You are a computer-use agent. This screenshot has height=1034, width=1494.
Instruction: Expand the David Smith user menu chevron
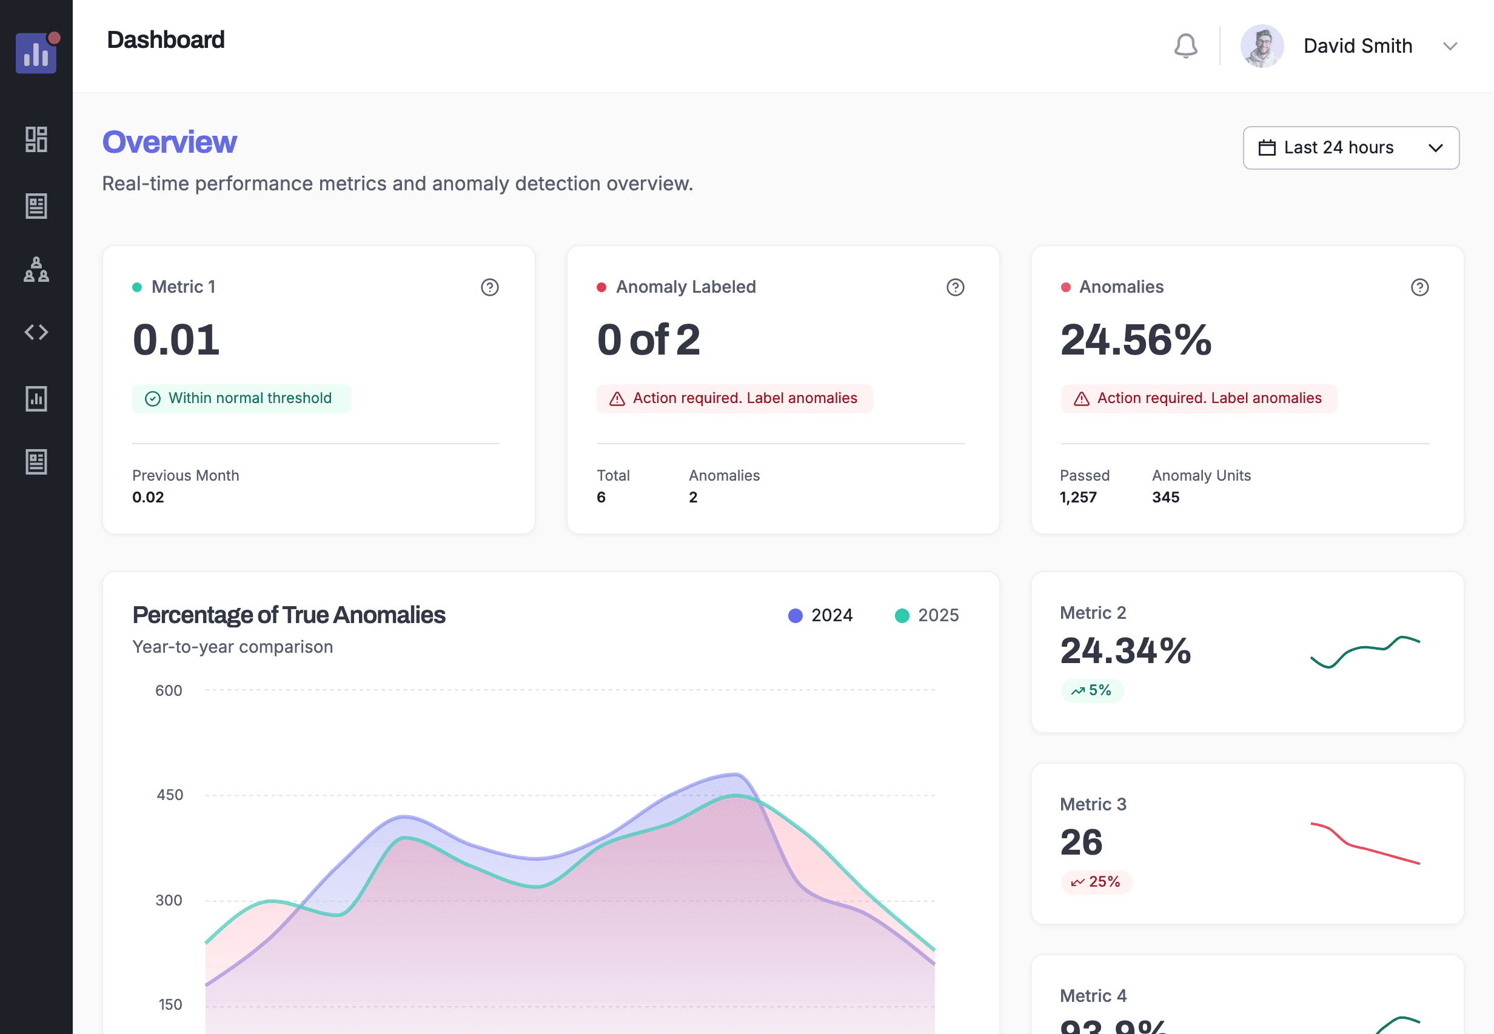tap(1450, 46)
